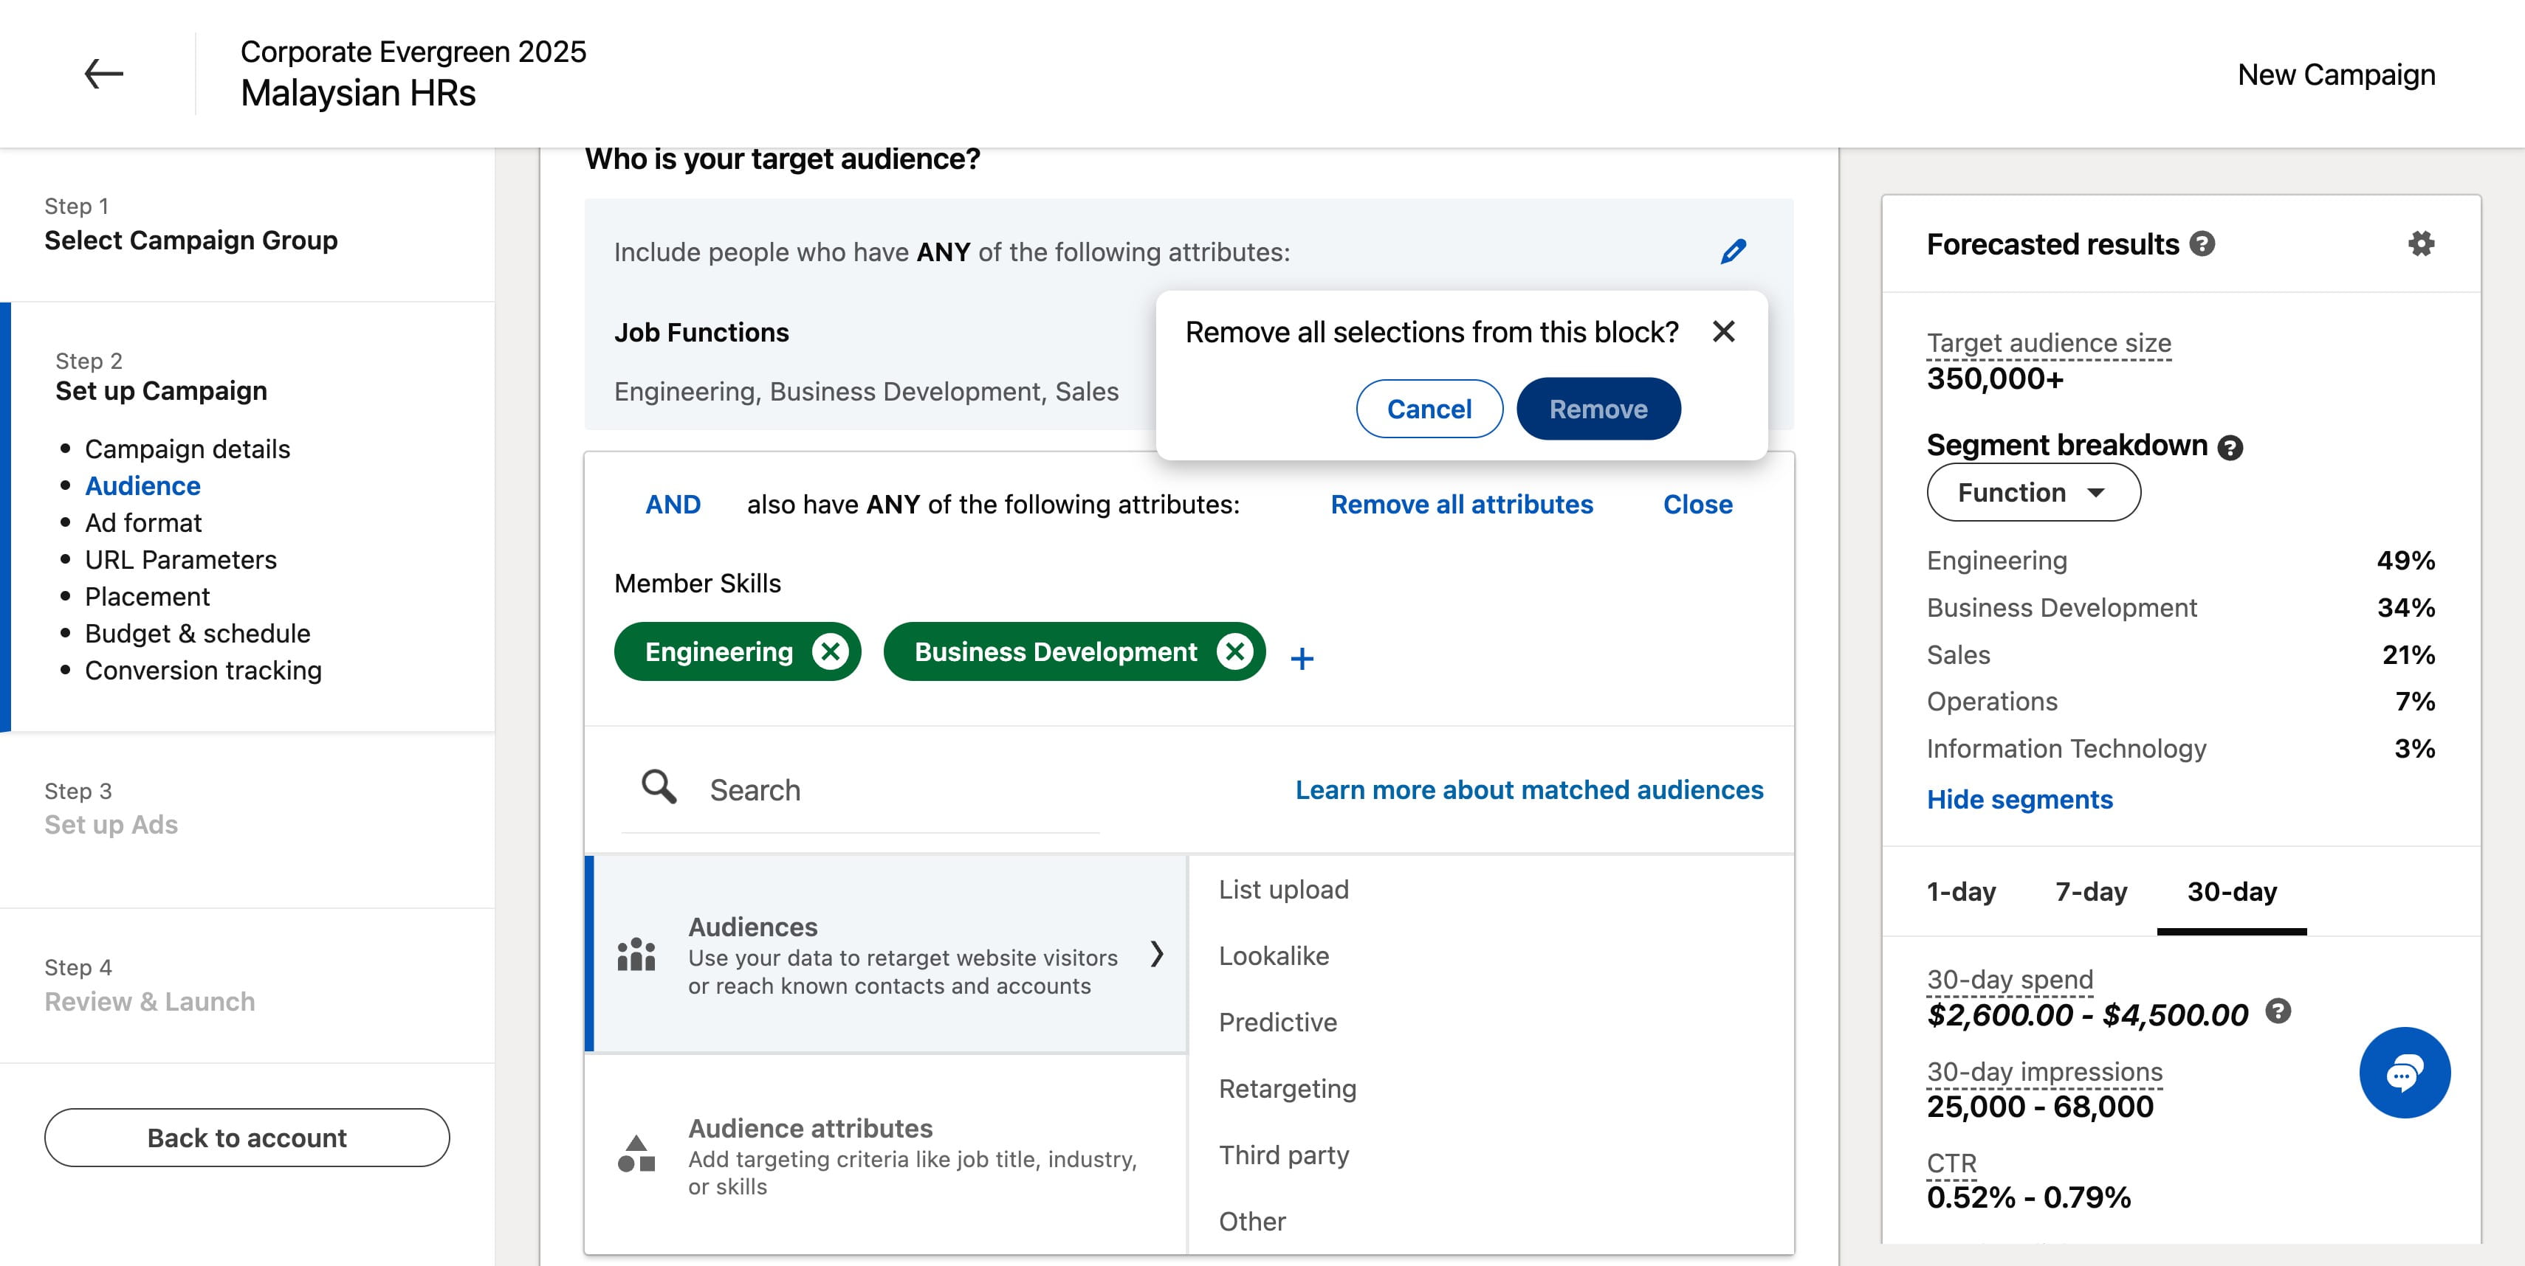This screenshot has width=2525, height=1266.
Task: Expand Audiences chevron arrow
Action: (x=1157, y=954)
